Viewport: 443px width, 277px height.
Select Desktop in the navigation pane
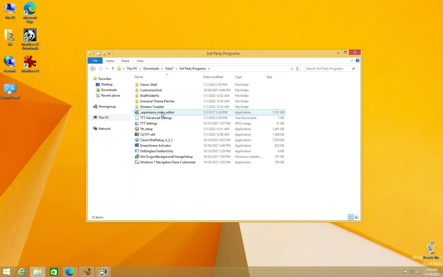[107, 84]
